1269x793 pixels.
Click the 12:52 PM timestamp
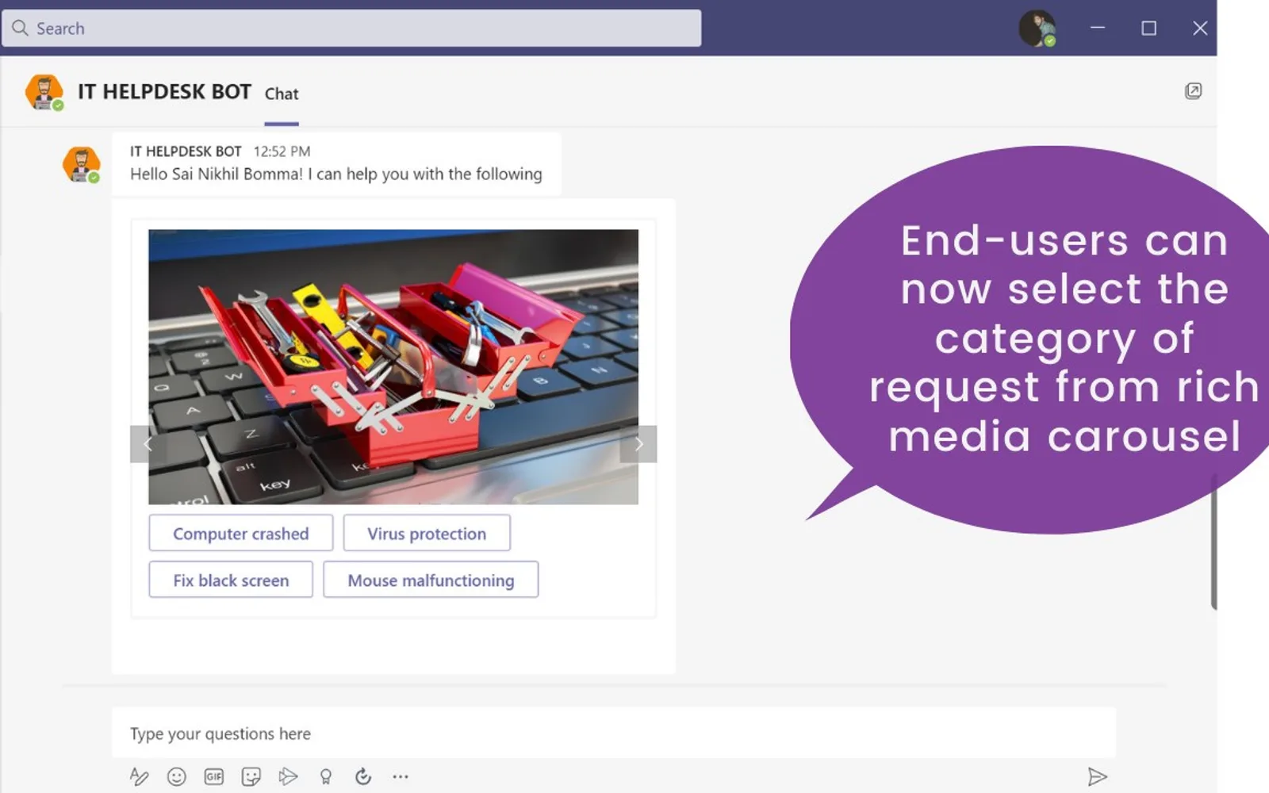tap(282, 151)
